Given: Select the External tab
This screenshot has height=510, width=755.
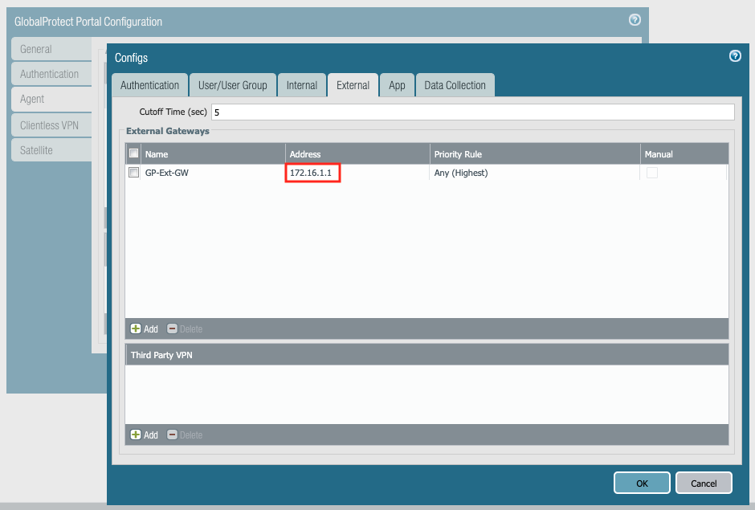Looking at the screenshot, I should point(353,85).
